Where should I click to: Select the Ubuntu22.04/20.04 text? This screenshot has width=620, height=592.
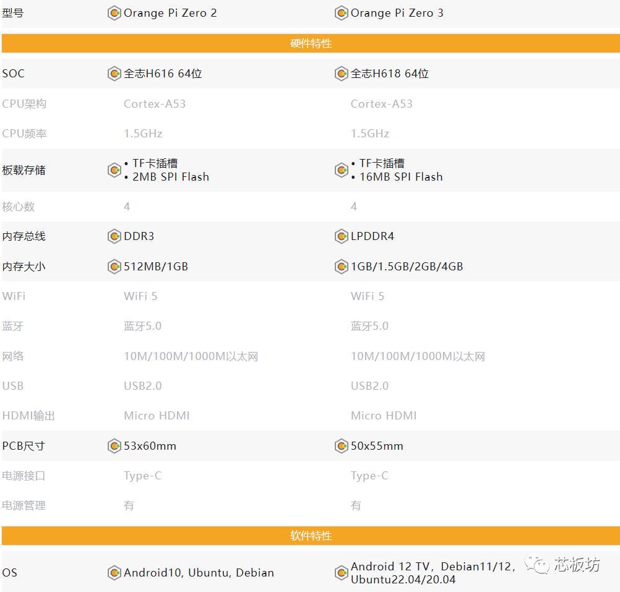403,580
